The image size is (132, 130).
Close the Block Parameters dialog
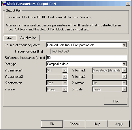[x=128, y=4]
